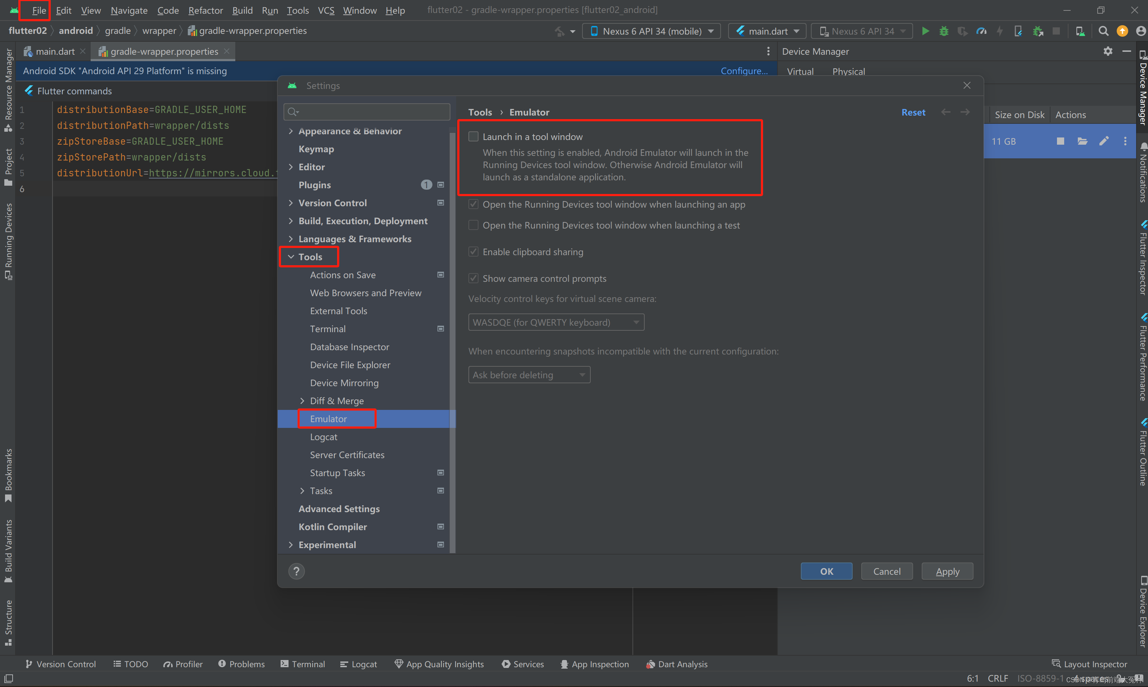Expand Build, Execution, Deployment settings node
1148x687 pixels.
[291, 221]
